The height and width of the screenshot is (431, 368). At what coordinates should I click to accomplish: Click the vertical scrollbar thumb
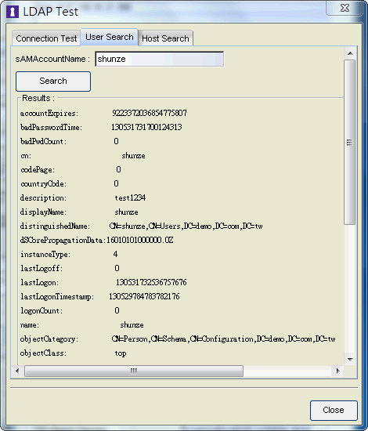click(350, 143)
